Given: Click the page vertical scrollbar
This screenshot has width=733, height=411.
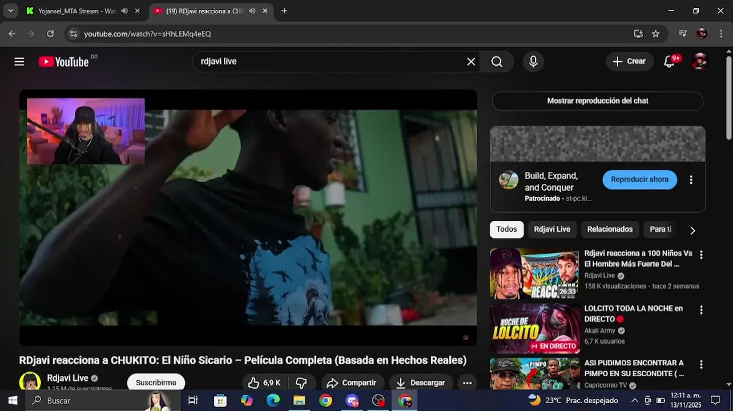Looking at the screenshot, I should (728, 97).
